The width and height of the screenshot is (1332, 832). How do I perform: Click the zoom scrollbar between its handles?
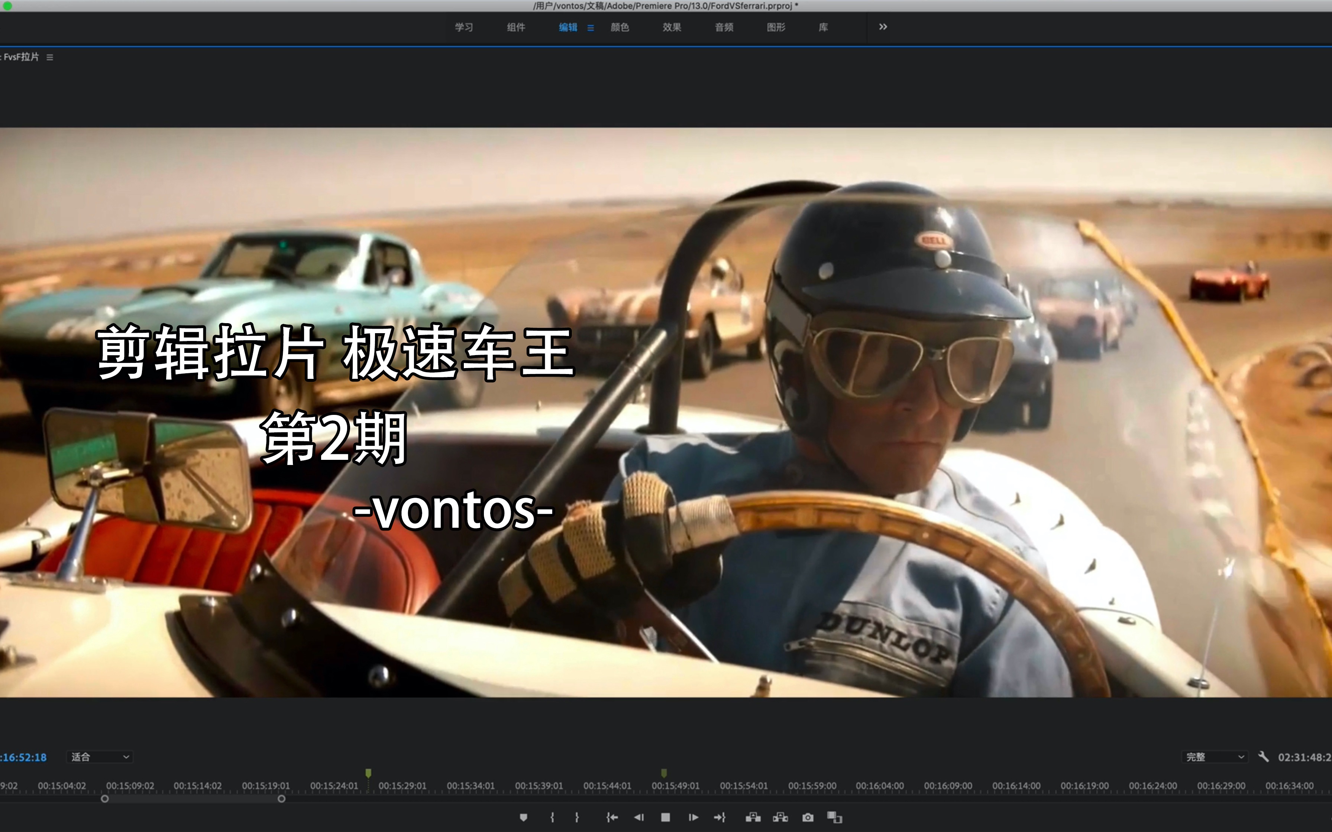(x=193, y=799)
